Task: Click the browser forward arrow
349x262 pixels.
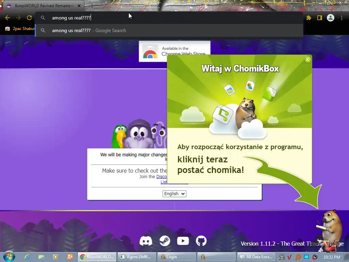Action: tap(18, 18)
